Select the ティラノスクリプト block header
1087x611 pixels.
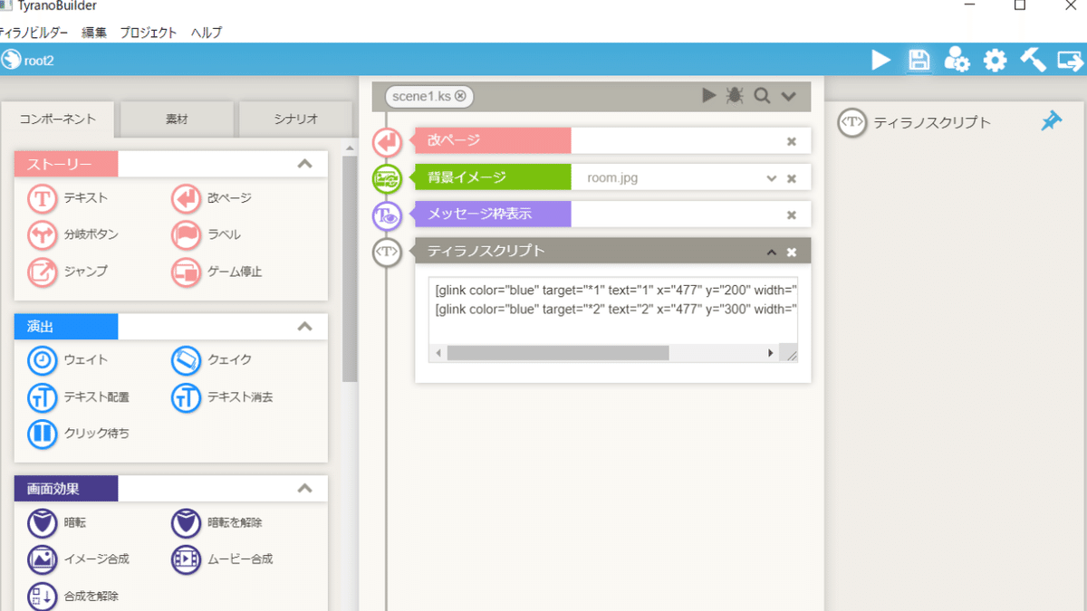(612, 251)
